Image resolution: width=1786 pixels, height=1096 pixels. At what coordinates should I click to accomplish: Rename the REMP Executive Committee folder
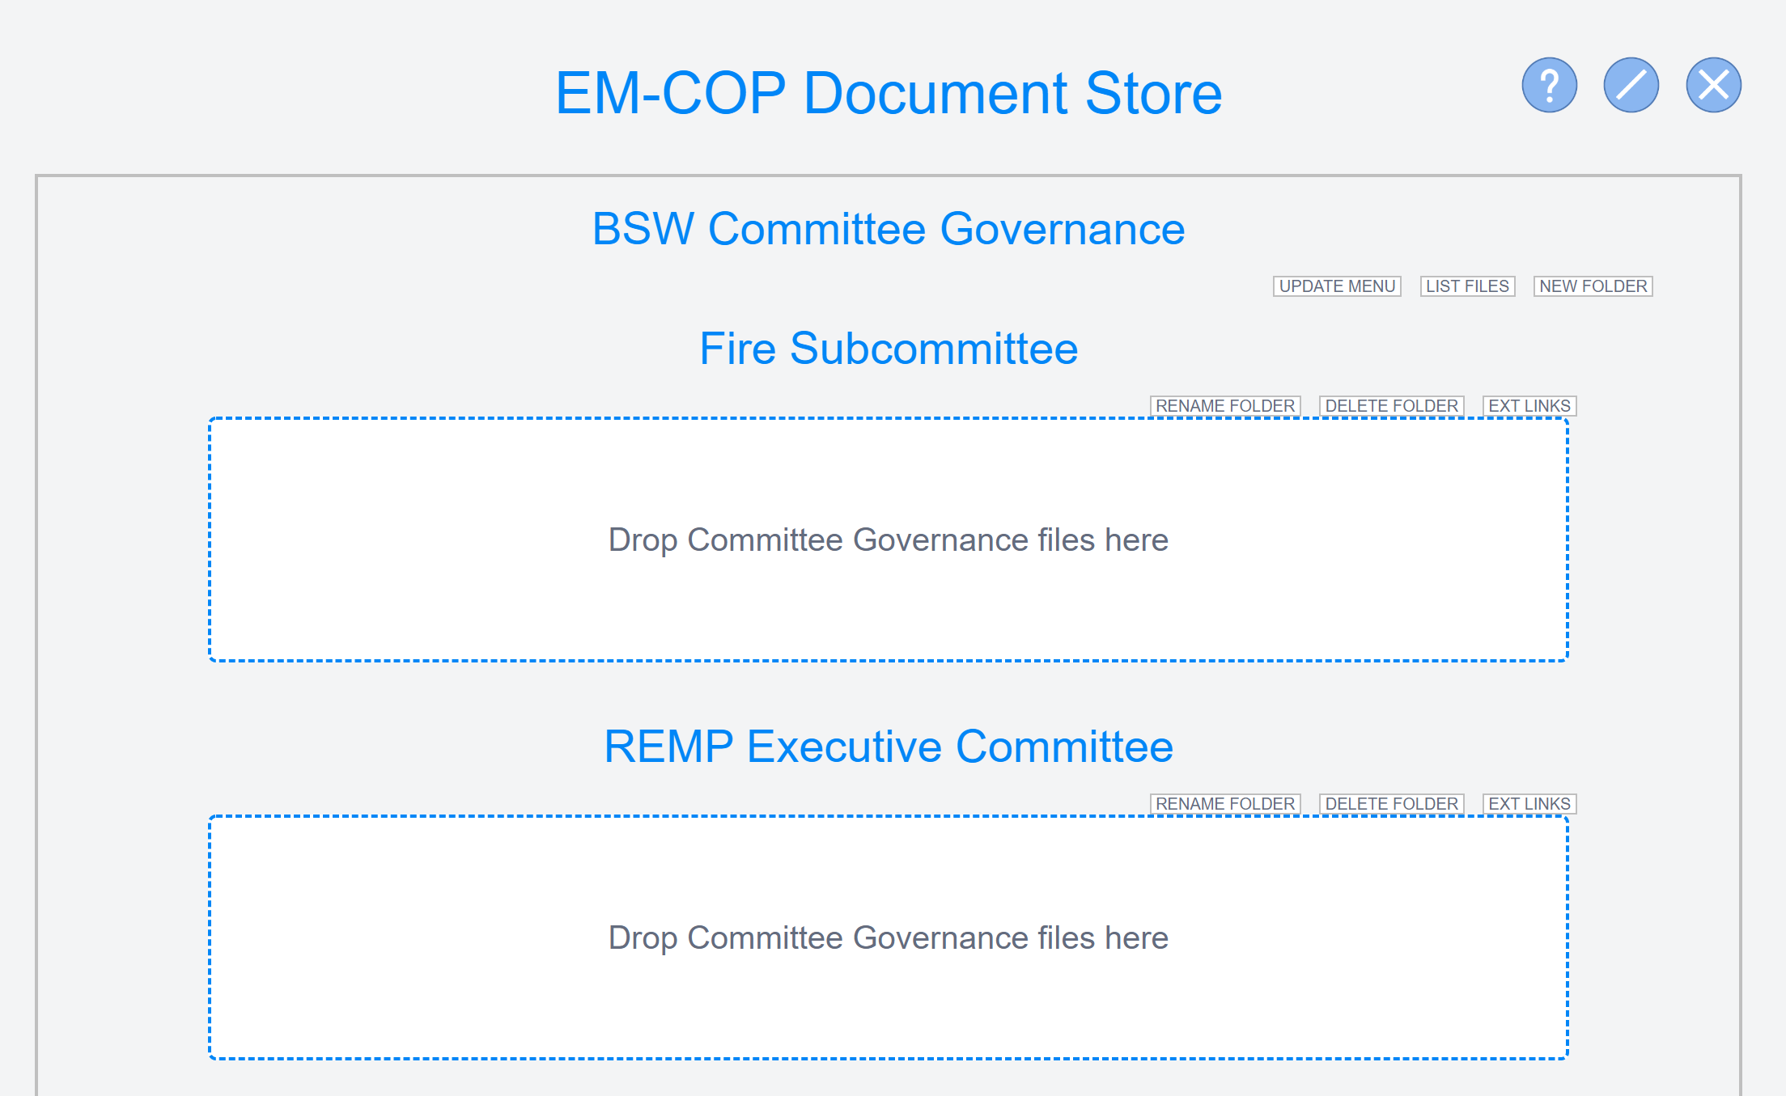tap(1225, 804)
